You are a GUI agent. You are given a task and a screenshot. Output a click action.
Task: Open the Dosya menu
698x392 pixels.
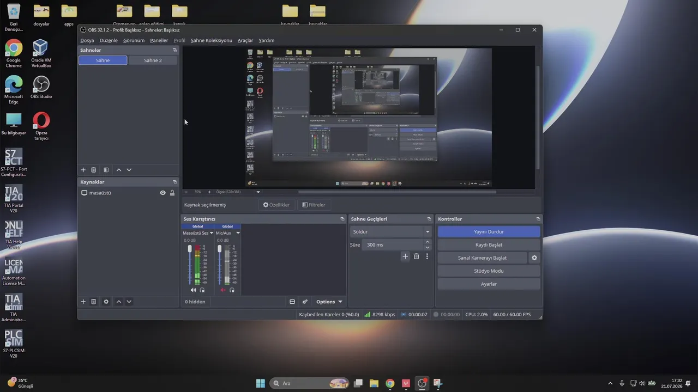pyautogui.click(x=87, y=40)
